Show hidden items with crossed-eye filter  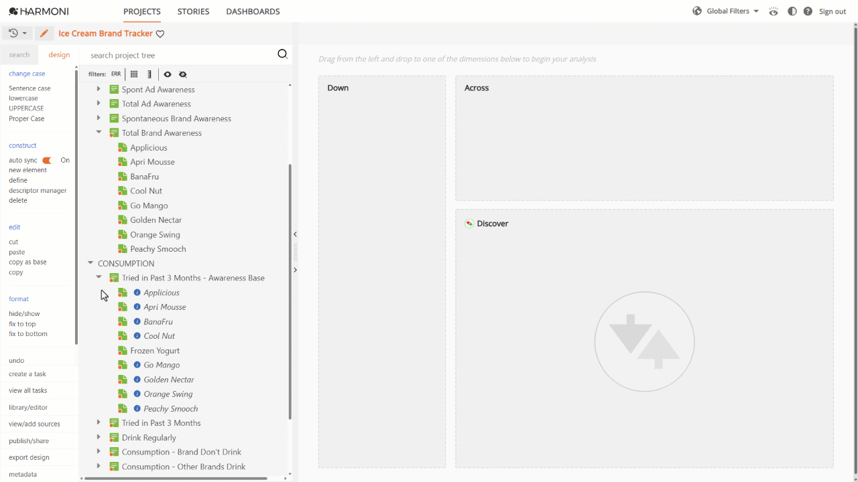(x=183, y=74)
